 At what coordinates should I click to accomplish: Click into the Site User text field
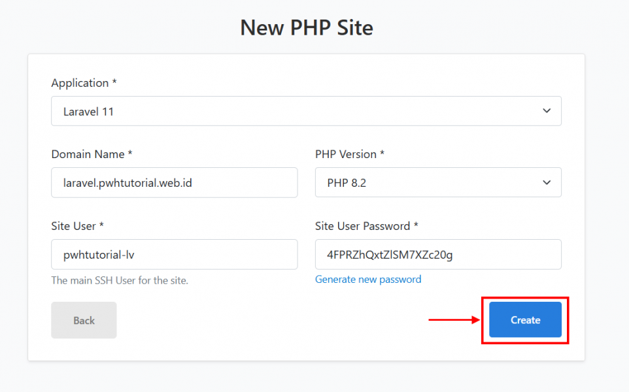click(x=175, y=254)
